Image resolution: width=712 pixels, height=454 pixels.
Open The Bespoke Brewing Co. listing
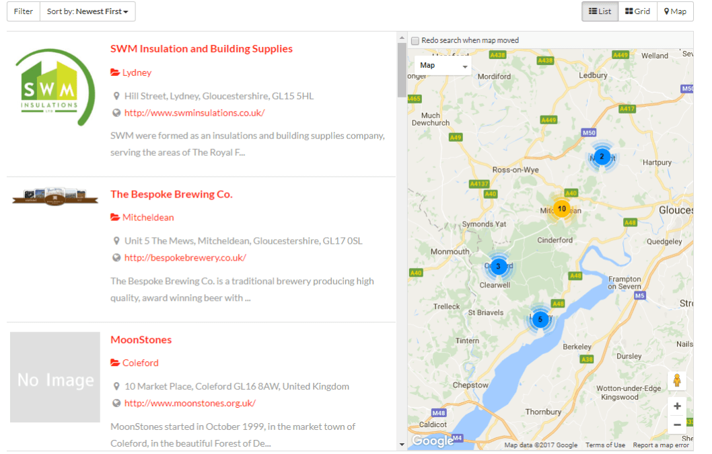(x=171, y=194)
